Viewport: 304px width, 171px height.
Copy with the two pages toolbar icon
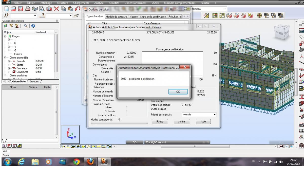point(64,9)
